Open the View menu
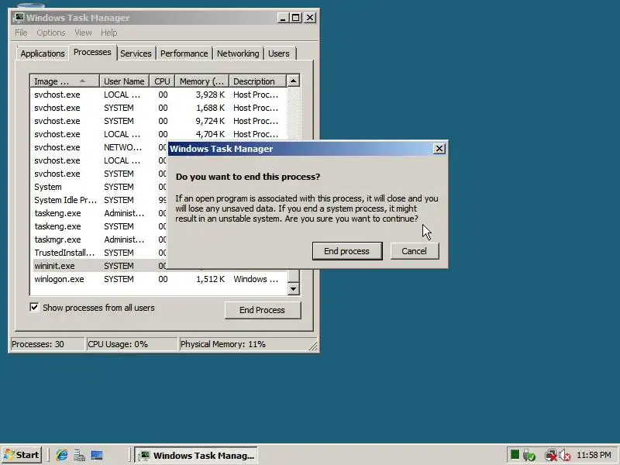Viewport: 620px width, 465px height. [x=83, y=33]
